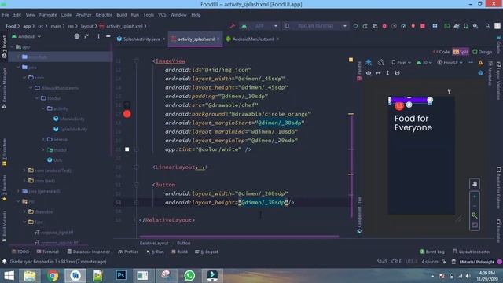Open the Terminal tool window
The height and width of the screenshot is (283, 503).
tap(47, 252)
